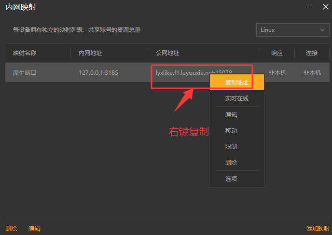Viewport: 332px width, 235px height.
Task: Click the 127.0.0.1:3185 internal address cell
Action: coord(98,73)
